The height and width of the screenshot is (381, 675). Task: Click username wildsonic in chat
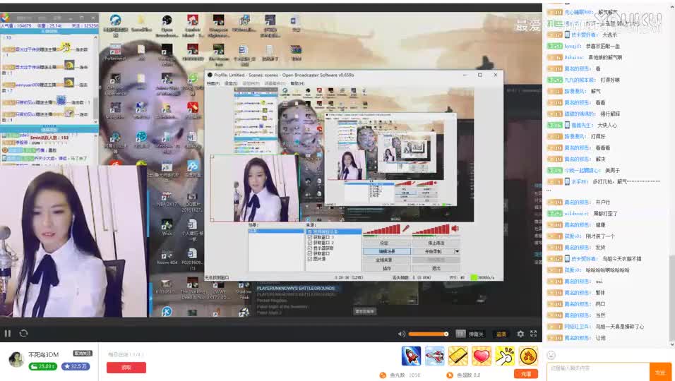(576, 213)
